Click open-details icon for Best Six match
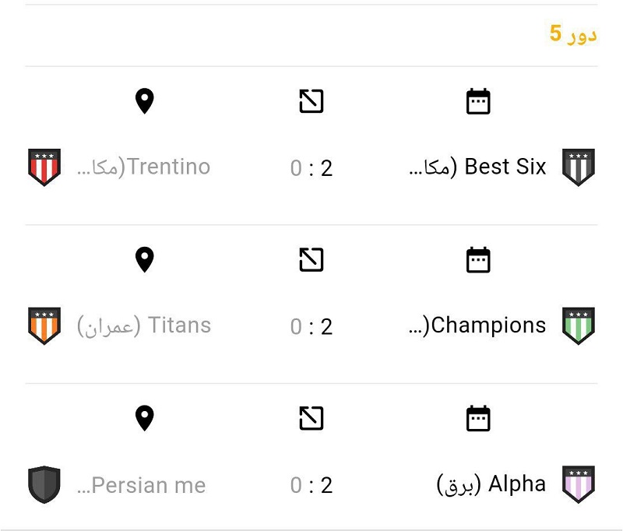 click(x=311, y=101)
